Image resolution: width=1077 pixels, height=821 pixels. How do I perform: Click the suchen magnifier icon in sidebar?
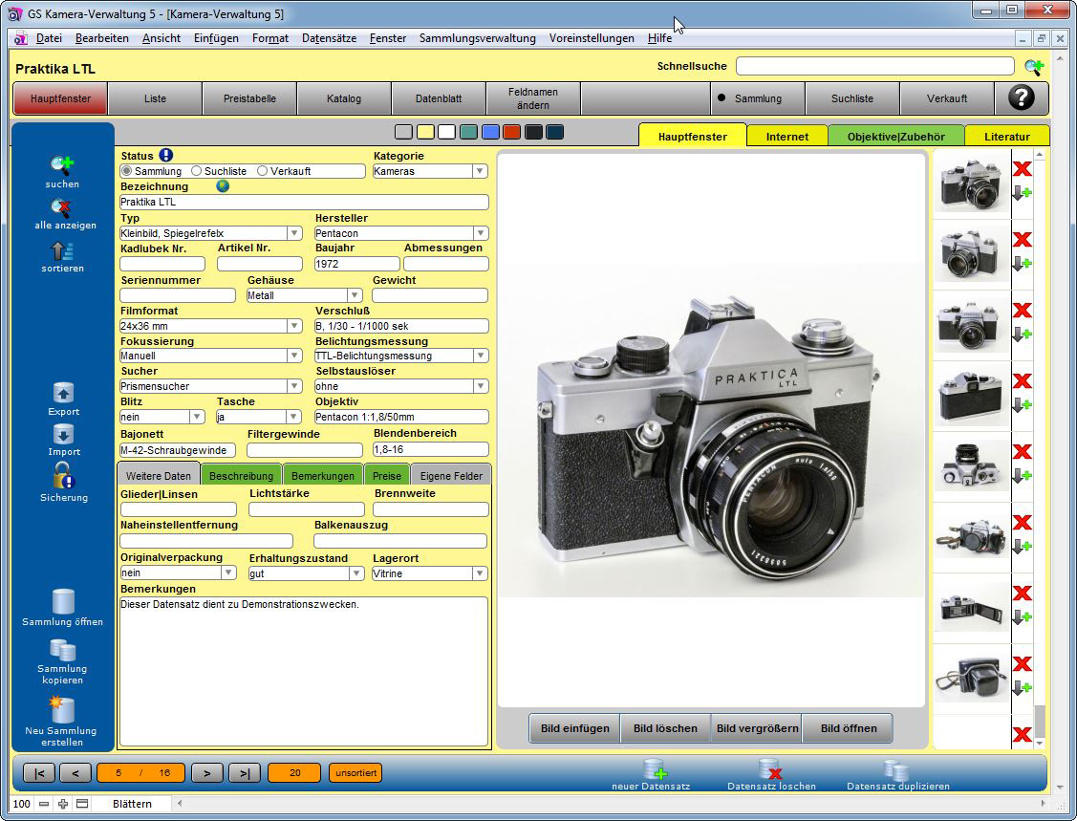tap(62, 165)
